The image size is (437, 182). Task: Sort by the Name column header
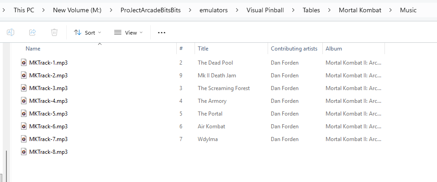(x=33, y=49)
